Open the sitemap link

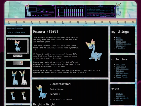119,100
